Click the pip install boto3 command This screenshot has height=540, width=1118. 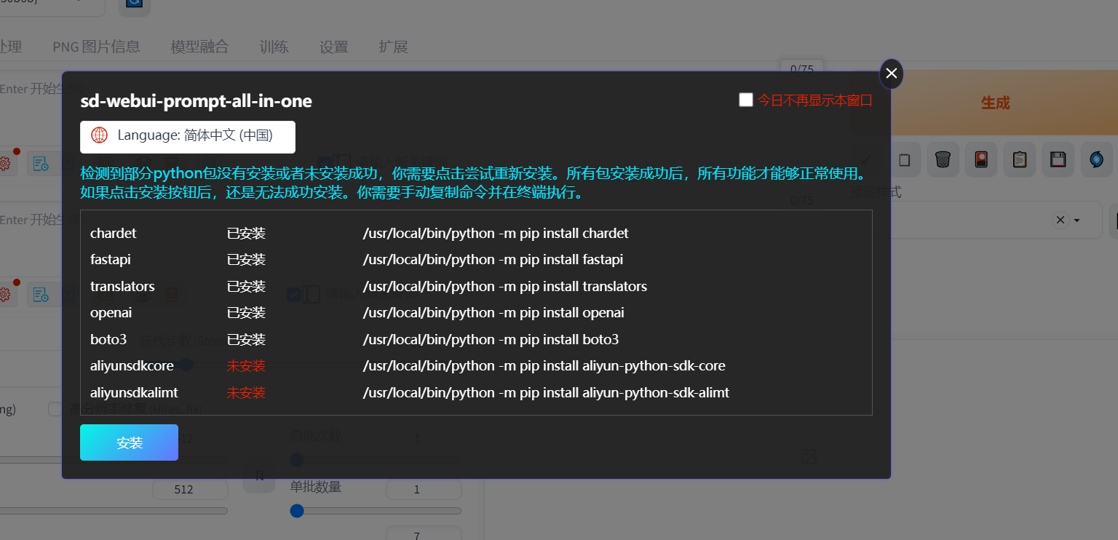[x=491, y=339]
